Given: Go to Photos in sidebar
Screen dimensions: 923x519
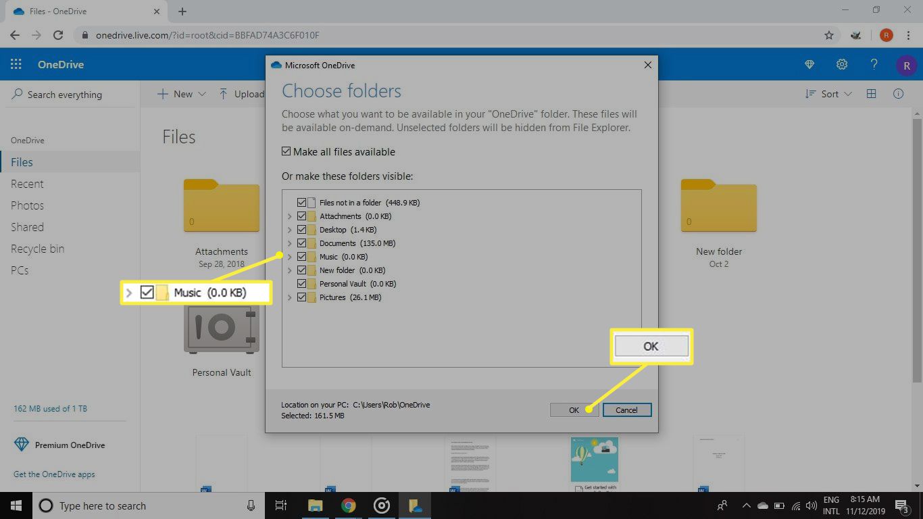Looking at the screenshot, I should tap(27, 205).
